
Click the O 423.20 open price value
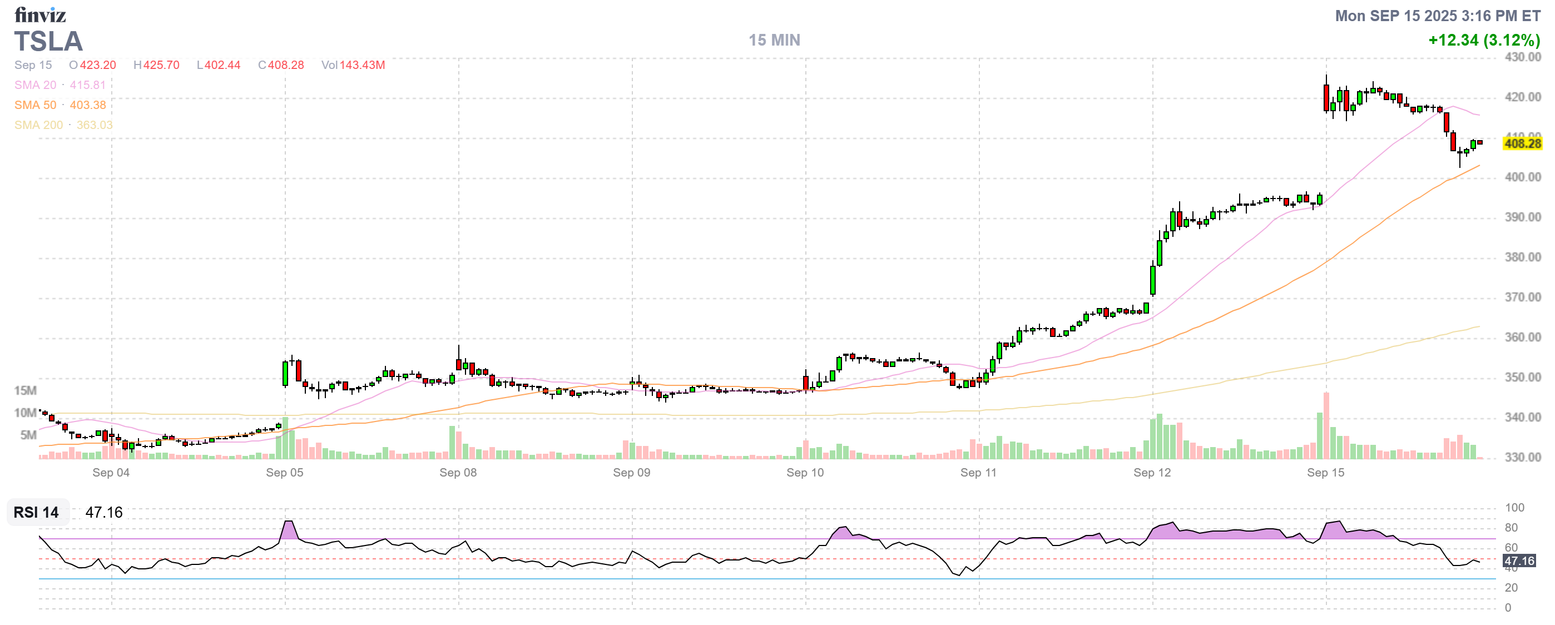92,65
